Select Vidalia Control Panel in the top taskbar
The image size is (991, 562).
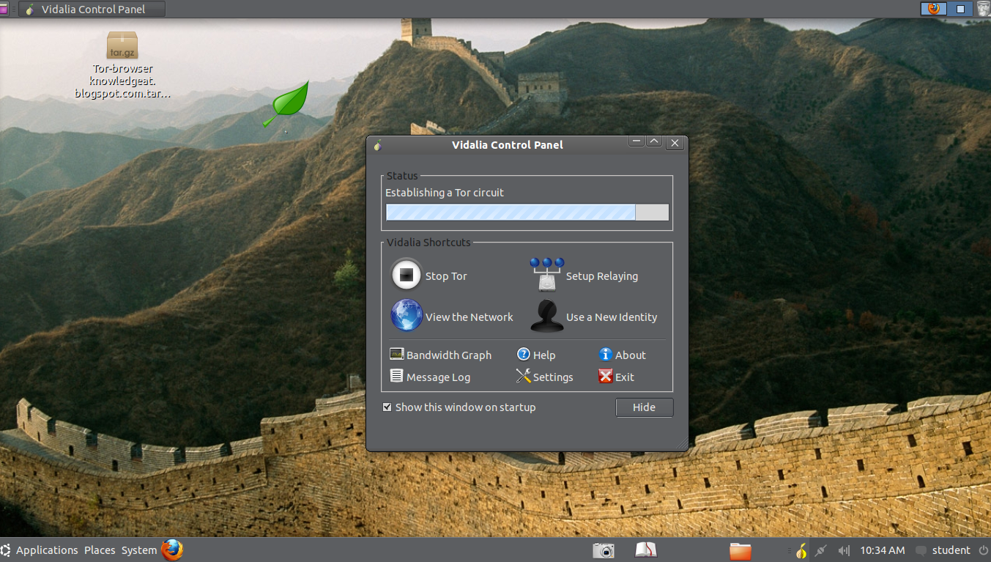coord(92,10)
